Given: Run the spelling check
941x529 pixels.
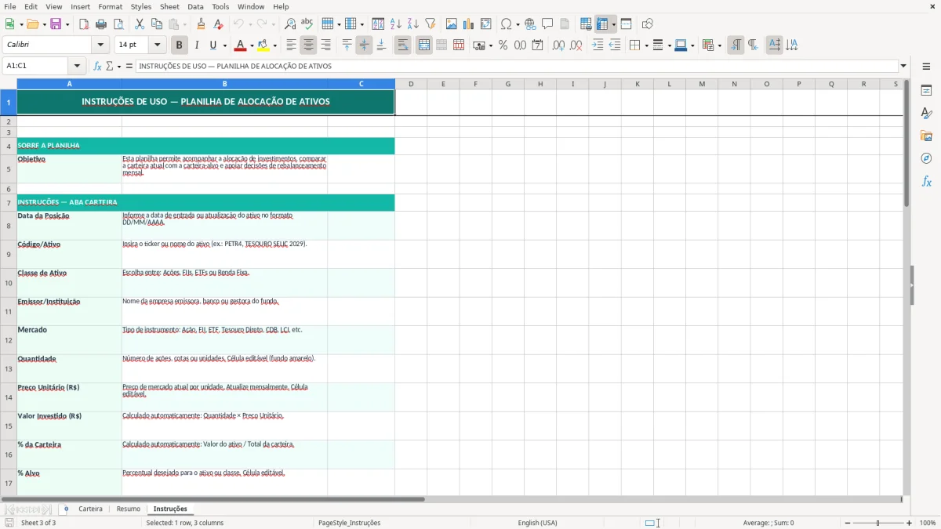Looking at the screenshot, I should coord(307,24).
